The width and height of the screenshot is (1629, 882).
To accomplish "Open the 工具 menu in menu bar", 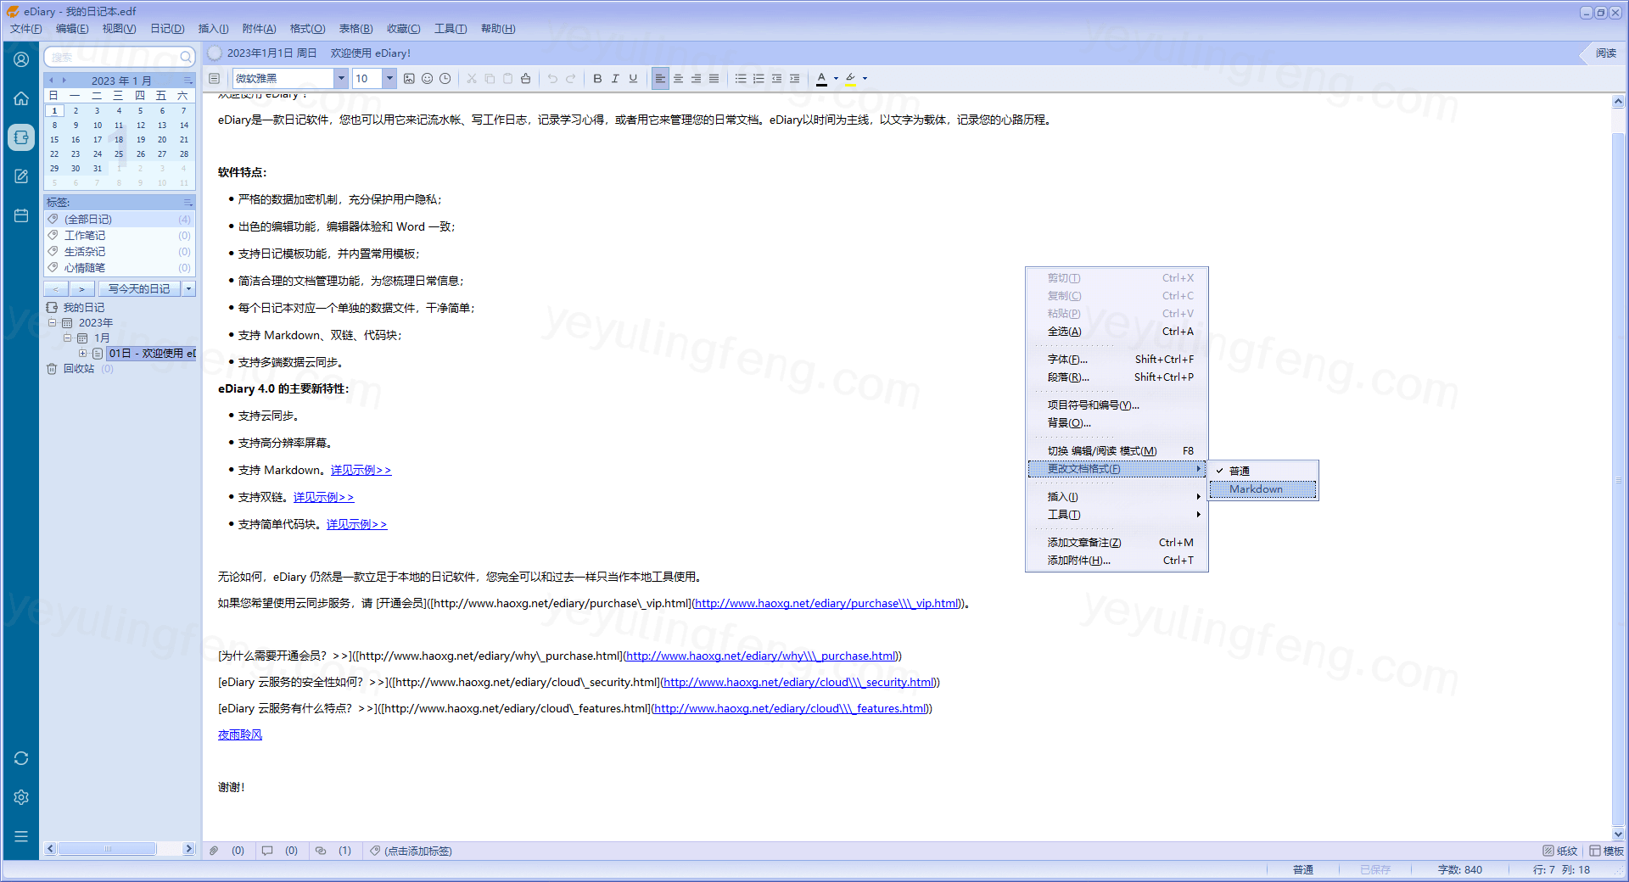I will click(x=451, y=29).
